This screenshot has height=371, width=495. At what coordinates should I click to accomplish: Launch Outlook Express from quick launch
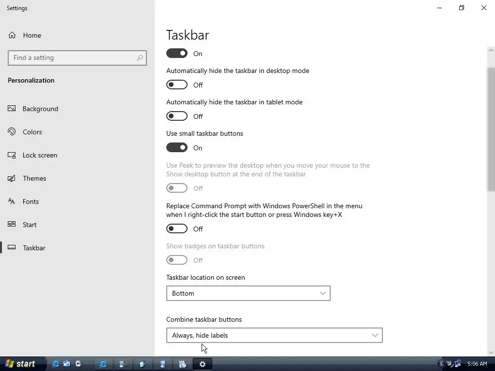pyautogui.click(x=67, y=364)
